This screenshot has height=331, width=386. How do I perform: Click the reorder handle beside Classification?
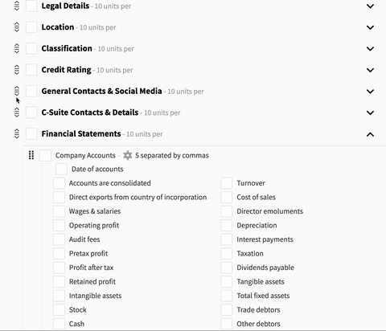17,48
